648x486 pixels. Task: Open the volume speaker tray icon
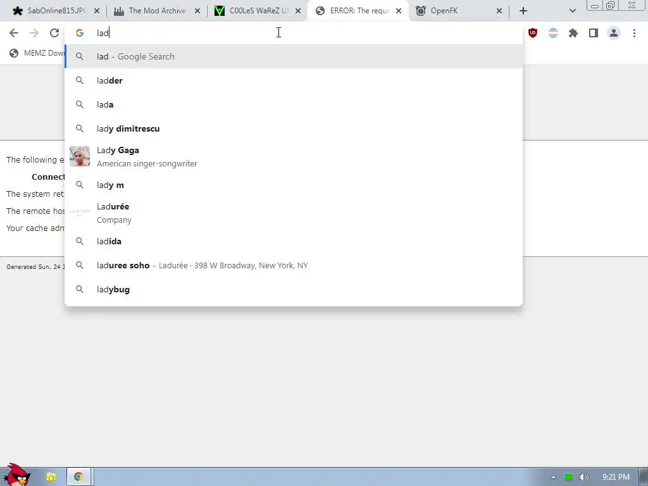pyautogui.click(x=583, y=477)
